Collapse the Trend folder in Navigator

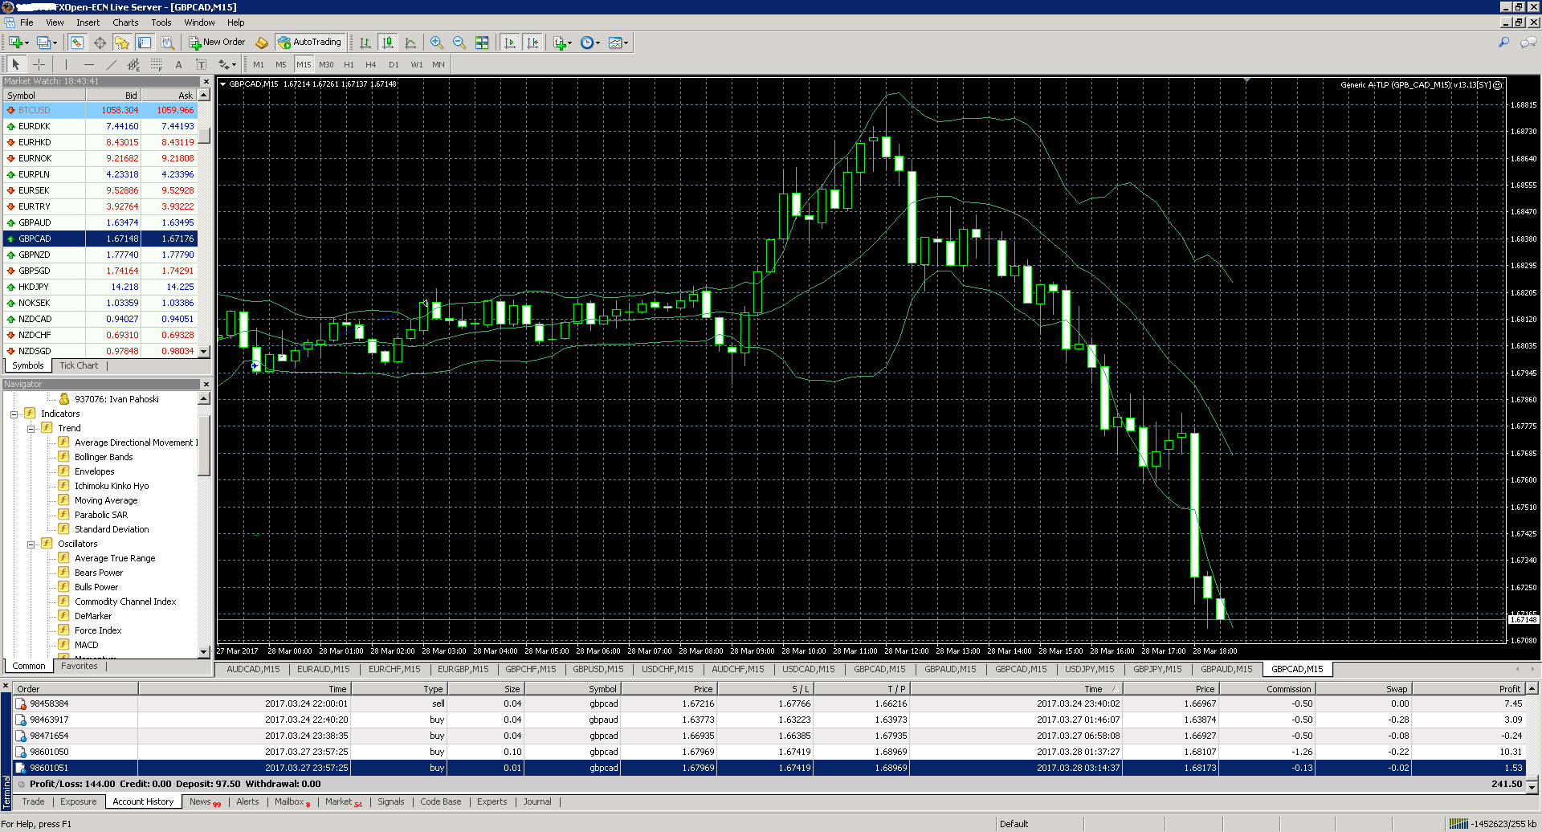tap(31, 429)
